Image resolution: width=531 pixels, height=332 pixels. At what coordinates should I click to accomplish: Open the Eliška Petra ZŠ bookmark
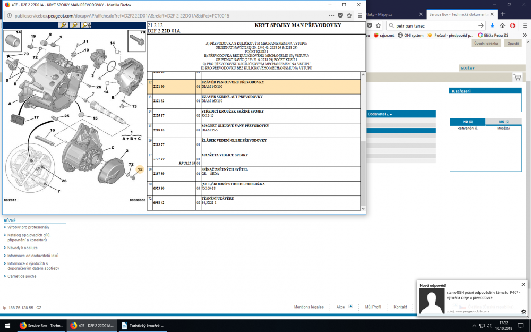pos(493,35)
